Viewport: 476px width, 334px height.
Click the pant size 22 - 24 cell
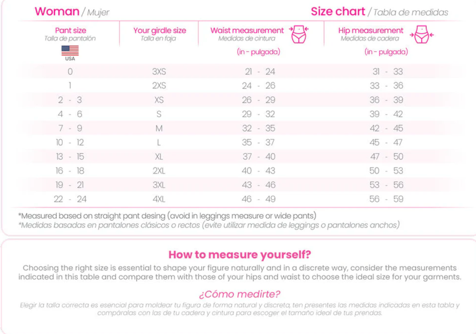tap(70, 199)
